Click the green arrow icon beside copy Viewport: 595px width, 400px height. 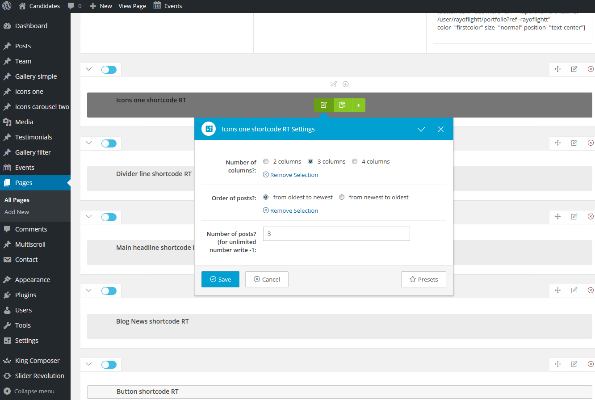359,105
